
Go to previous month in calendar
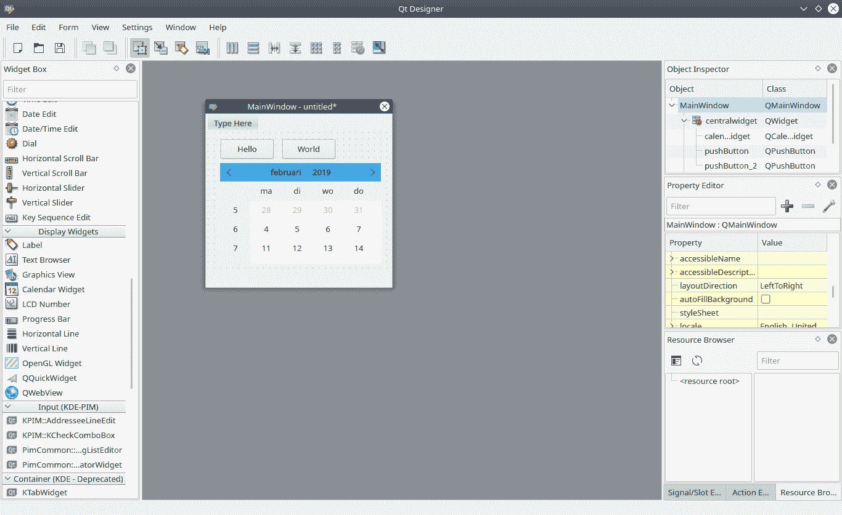229,172
